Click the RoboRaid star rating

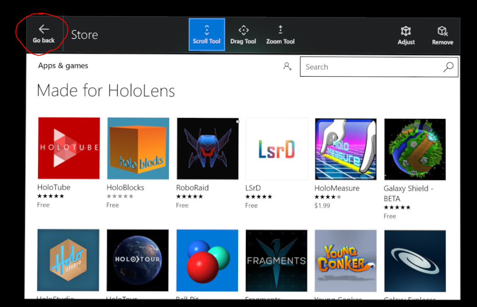pyautogui.click(x=189, y=196)
